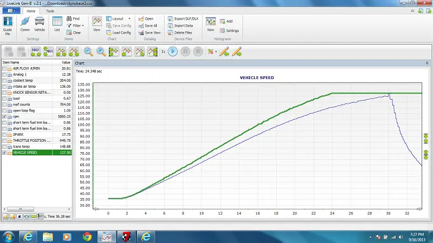Image resolution: width=433 pixels, height=243 pixels.
Task: Click the first disabled device toolbar icon
Action: click(9, 51)
